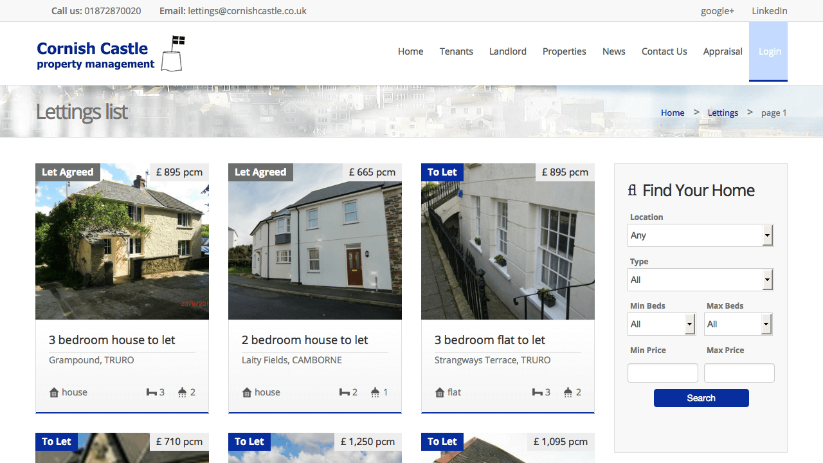Viewport: 823px width, 463px height.
Task: Open the Max Beds dropdown
Action: [x=738, y=323]
